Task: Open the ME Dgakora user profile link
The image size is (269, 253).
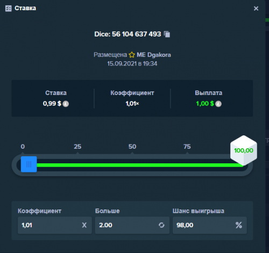Action: tap(154, 55)
